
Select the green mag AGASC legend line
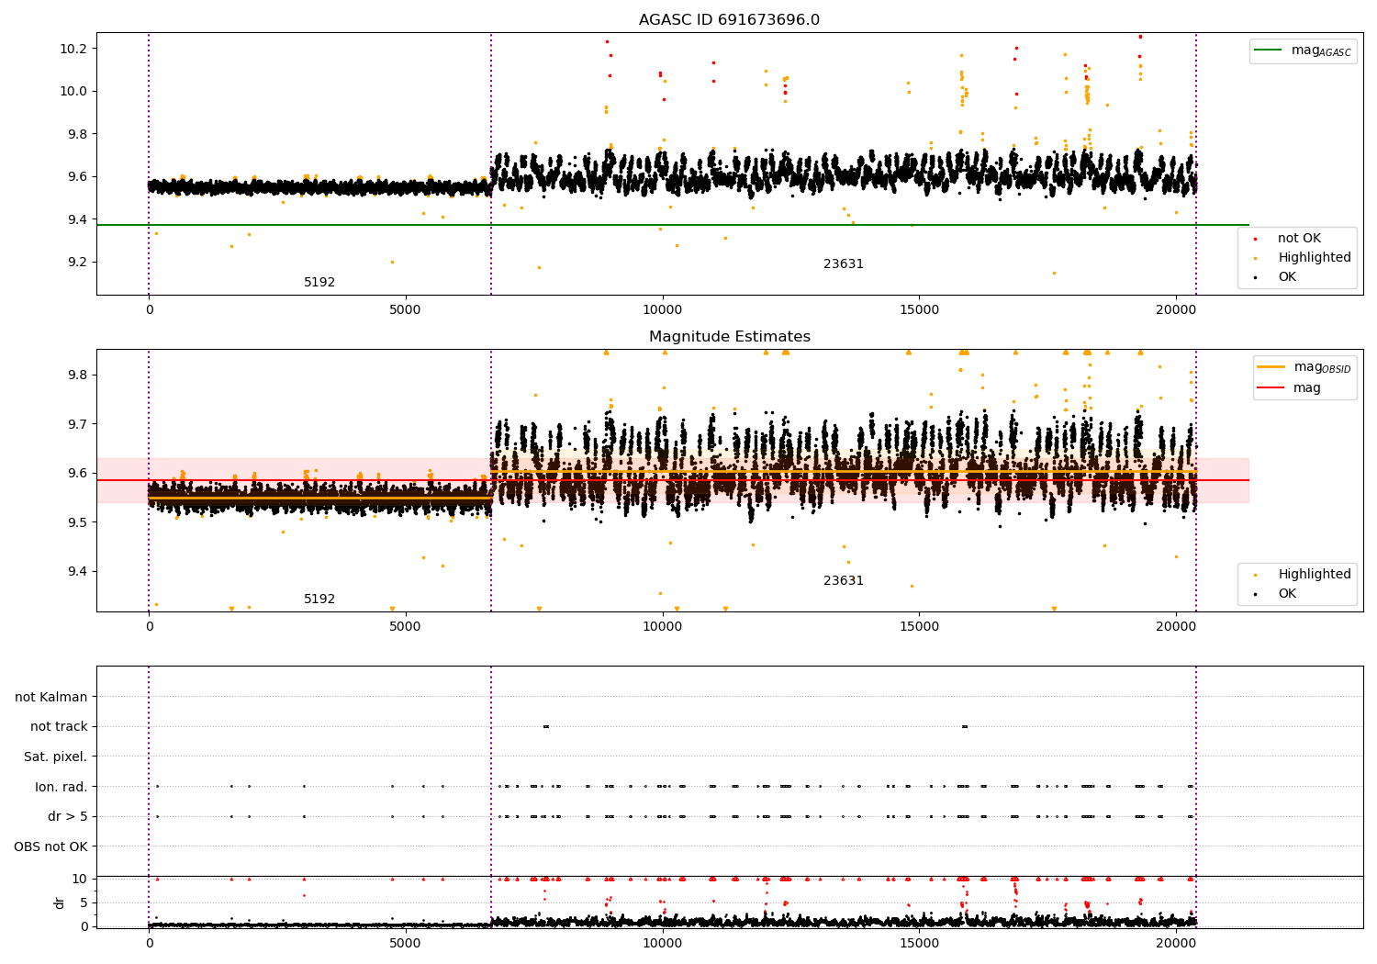(1270, 50)
